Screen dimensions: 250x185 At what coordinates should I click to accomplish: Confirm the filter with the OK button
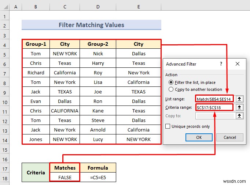coord(199,137)
